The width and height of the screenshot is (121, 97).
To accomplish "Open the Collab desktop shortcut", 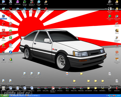I will [x=11, y=3].
